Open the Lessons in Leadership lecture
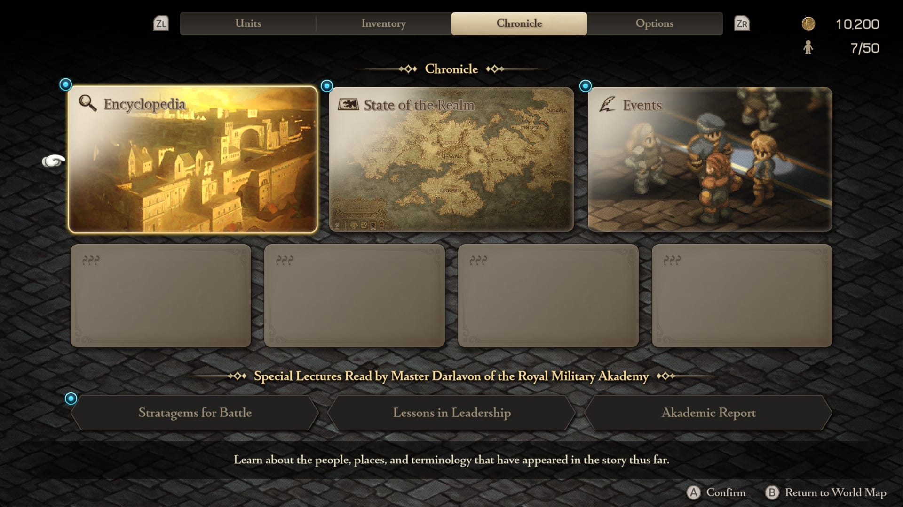 pyautogui.click(x=451, y=413)
